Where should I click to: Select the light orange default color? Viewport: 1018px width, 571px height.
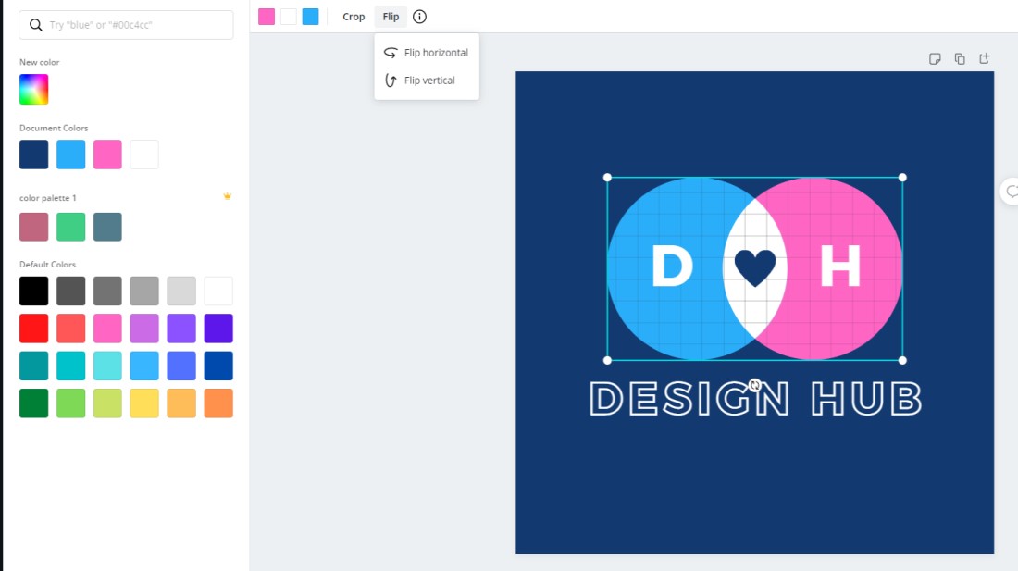tap(181, 403)
